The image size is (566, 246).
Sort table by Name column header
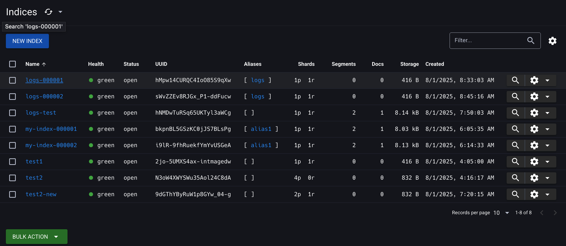[33, 64]
